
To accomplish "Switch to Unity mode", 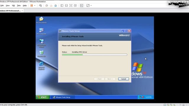I will tap(75, 6).
